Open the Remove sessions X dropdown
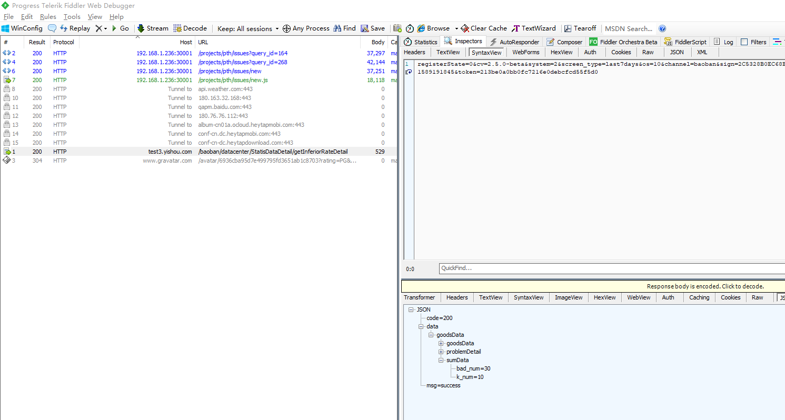Screen dimensions: 785x420 coord(101,28)
